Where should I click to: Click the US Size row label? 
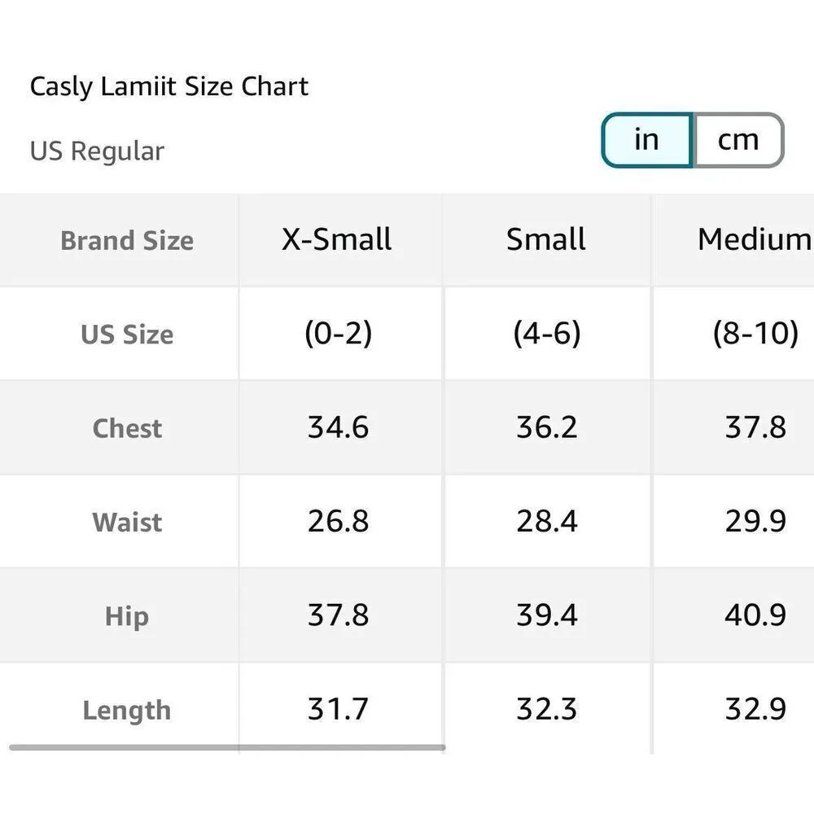click(127, 335)
